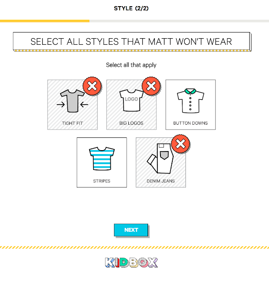This screenshot has height=281, width=269.
Task: Deselect the Tight Fit label
Action: tap(73, 123)
